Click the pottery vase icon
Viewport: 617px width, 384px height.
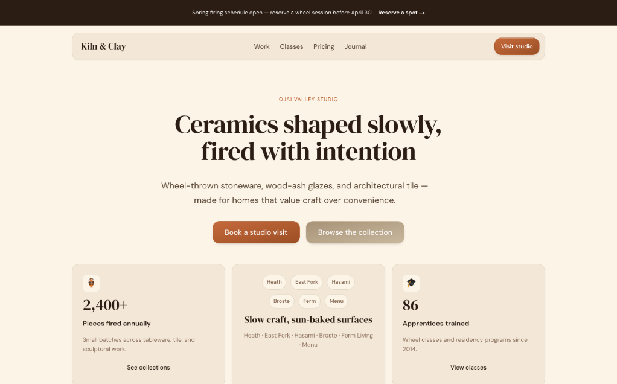point(91,283)
